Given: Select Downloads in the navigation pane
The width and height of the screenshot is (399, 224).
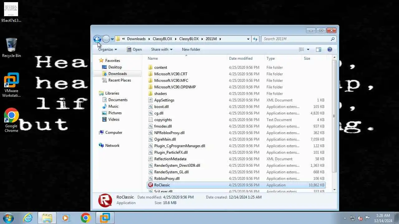Looking at the screenshot, I should point(118,74).
